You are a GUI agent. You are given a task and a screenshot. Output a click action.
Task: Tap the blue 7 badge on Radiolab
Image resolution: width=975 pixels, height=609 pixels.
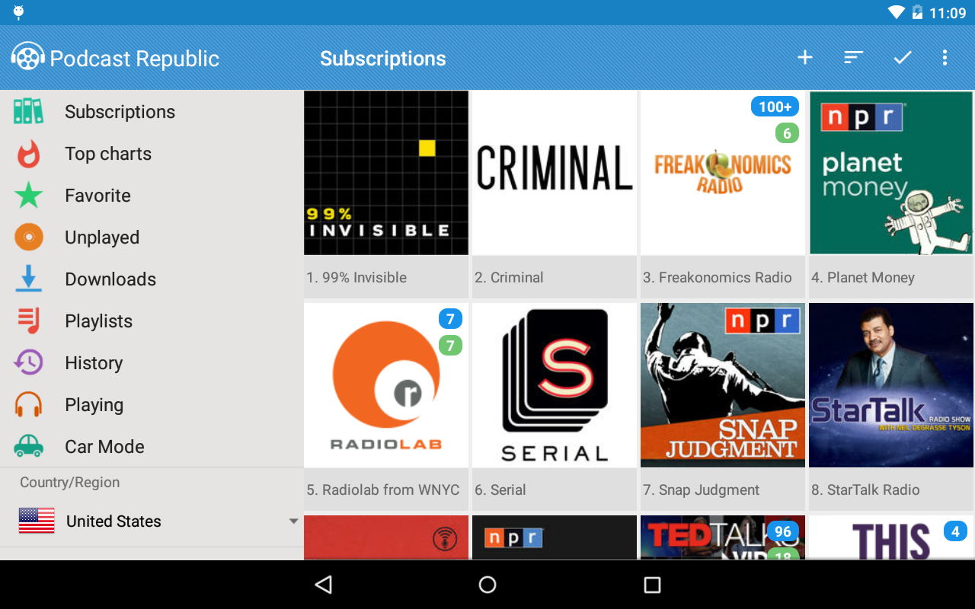450,319
